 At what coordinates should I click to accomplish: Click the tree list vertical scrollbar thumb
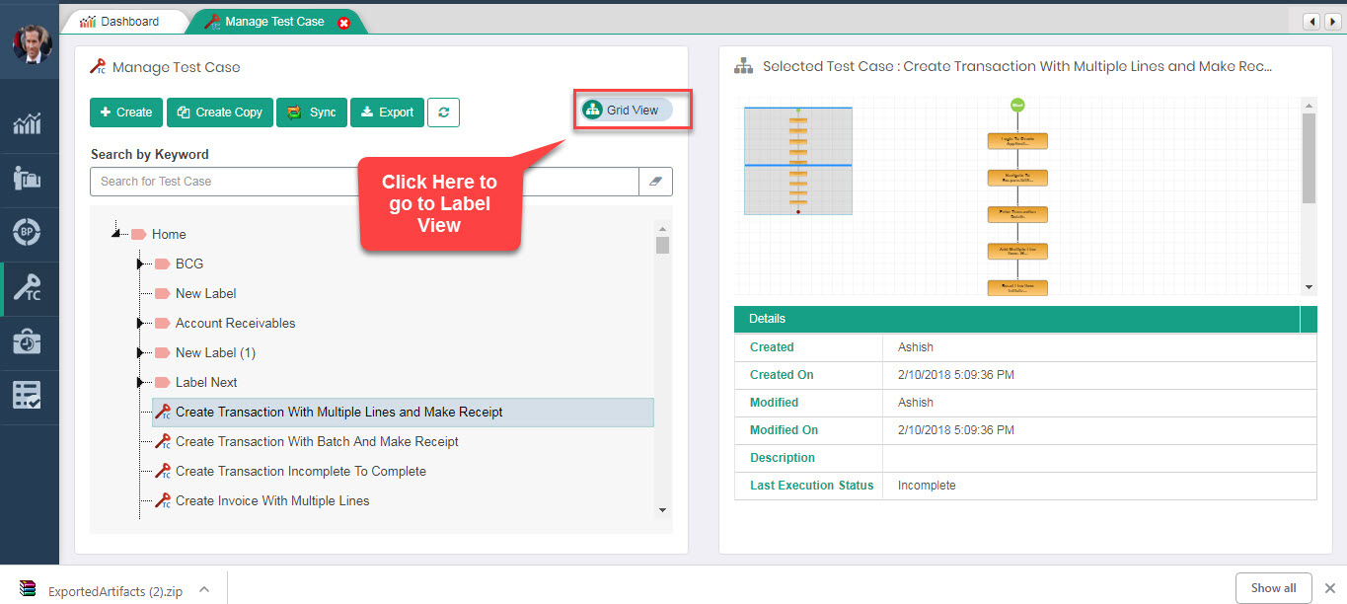coord(662,245)
